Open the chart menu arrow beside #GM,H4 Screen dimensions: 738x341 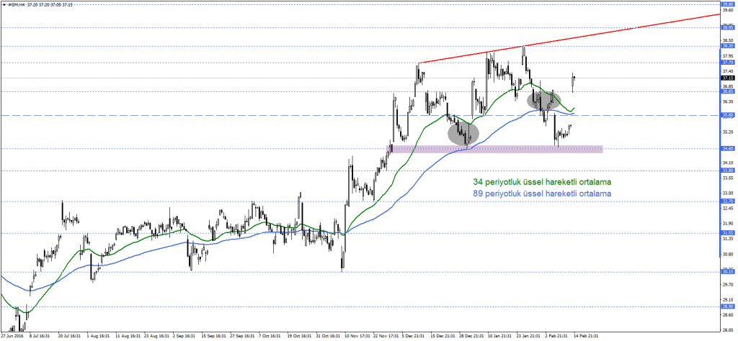click(4, 4)
